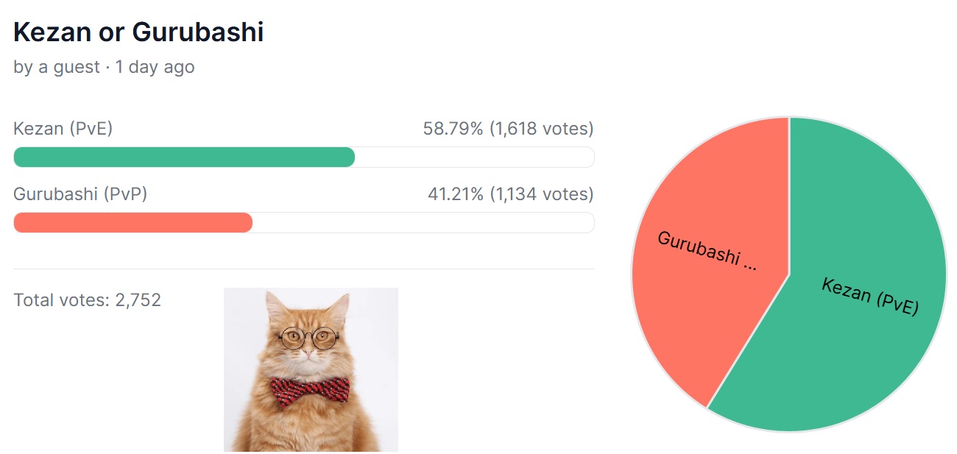Click the 'by a guest' author text

point(57,67)
